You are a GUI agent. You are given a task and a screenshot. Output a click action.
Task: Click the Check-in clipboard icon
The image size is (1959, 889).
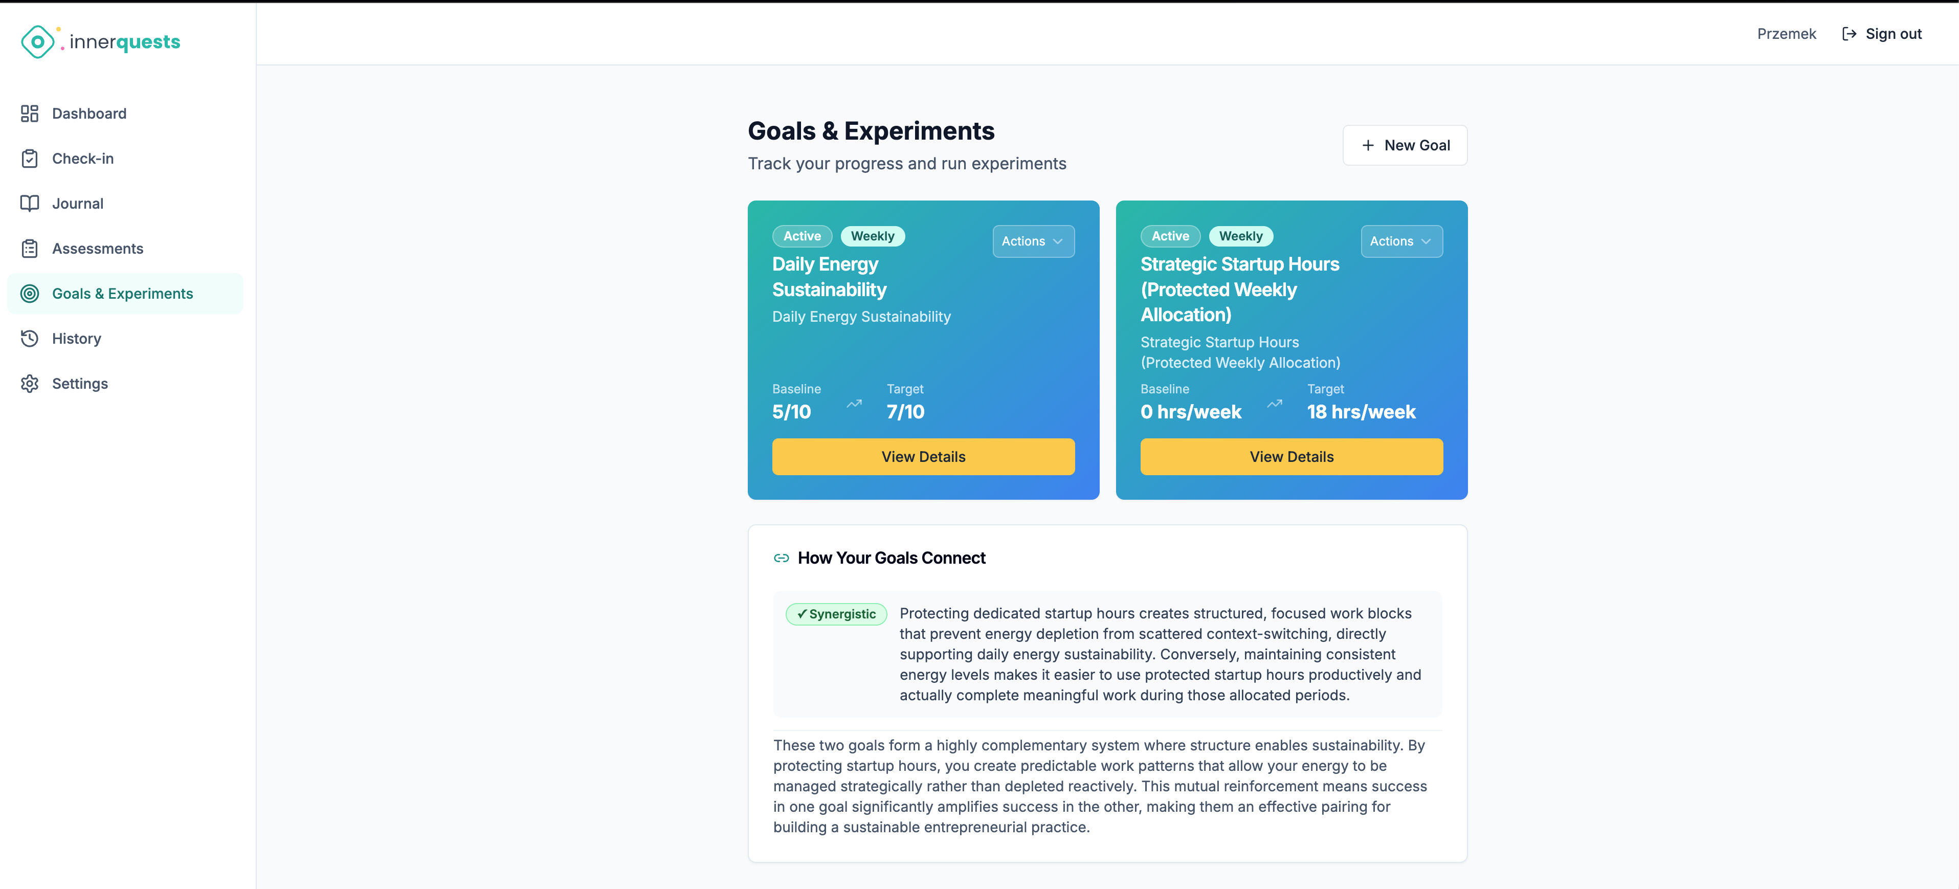(30, 158)
